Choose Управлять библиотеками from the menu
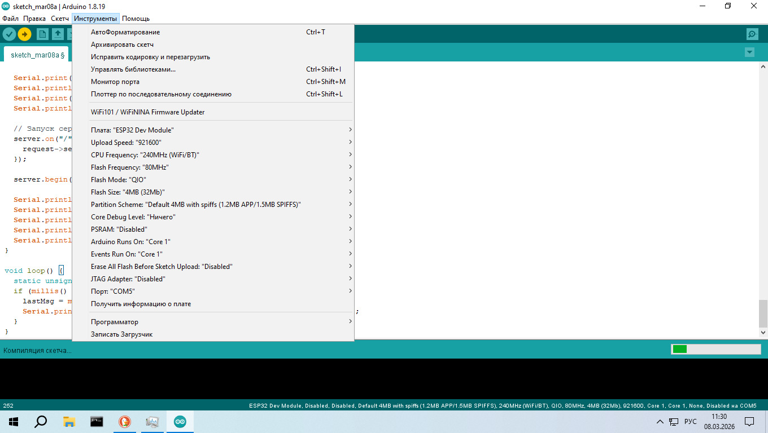This screenshot has height=433, width=768. 133,69
